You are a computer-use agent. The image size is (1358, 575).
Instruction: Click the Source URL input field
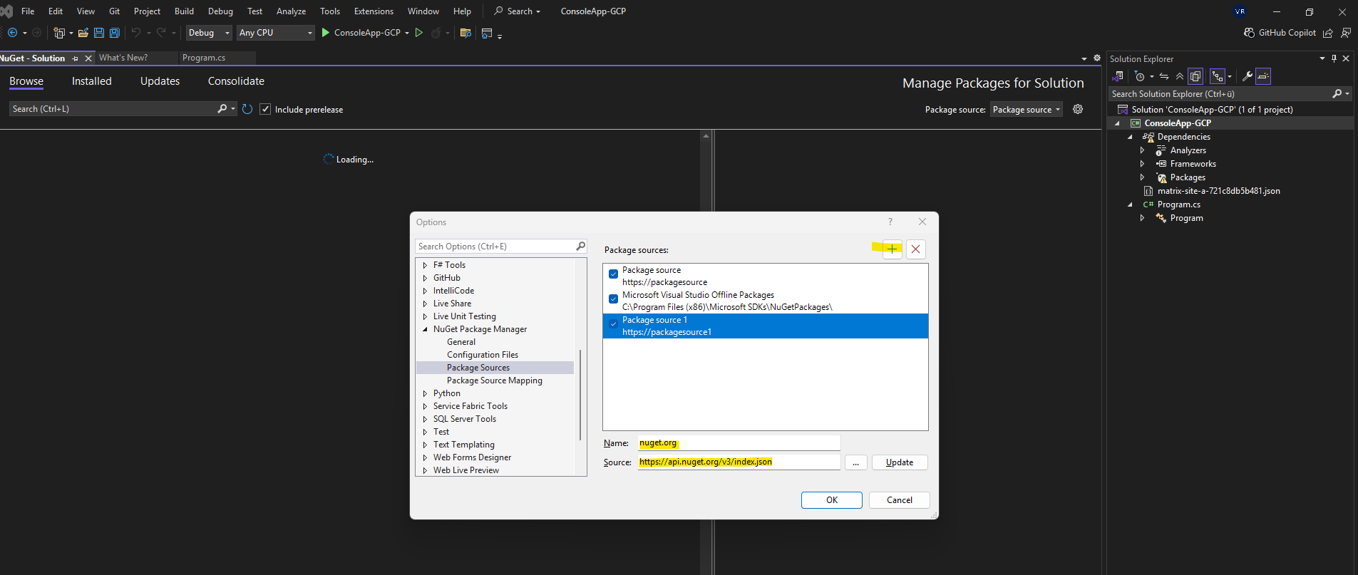coord(738,462)
